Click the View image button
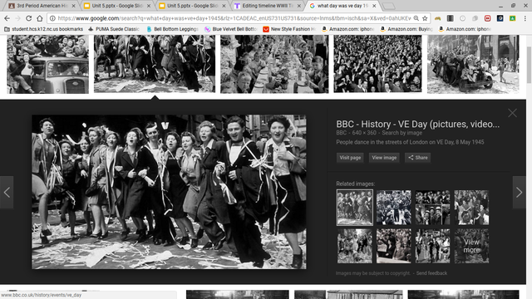532x299 pixels. (384, 158)
